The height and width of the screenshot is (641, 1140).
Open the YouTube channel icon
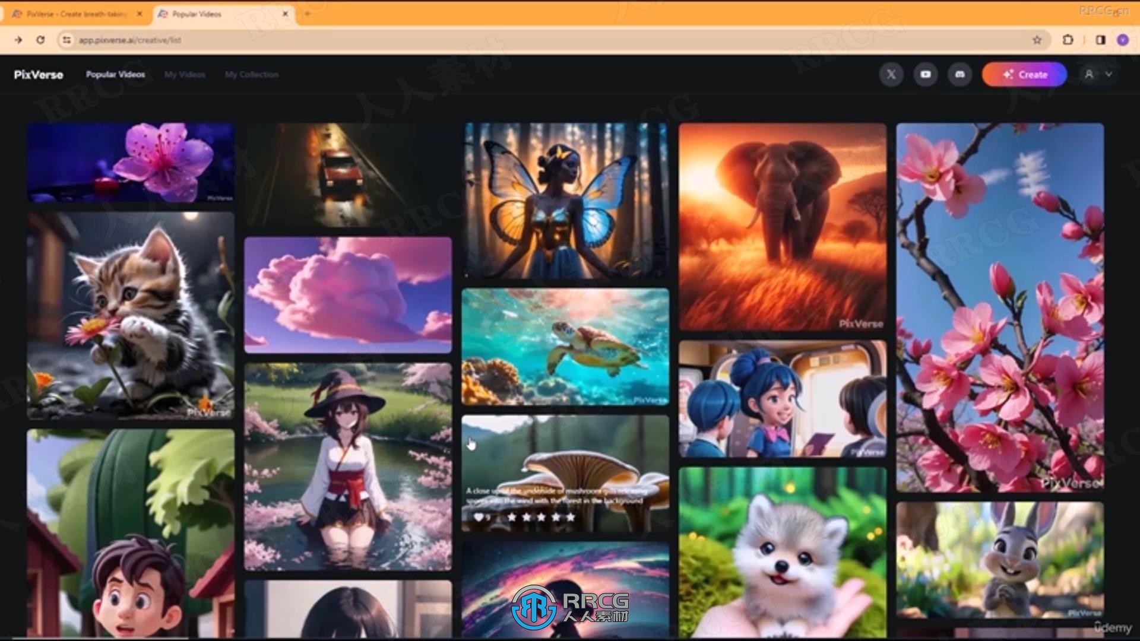click(x=926, y=74)
